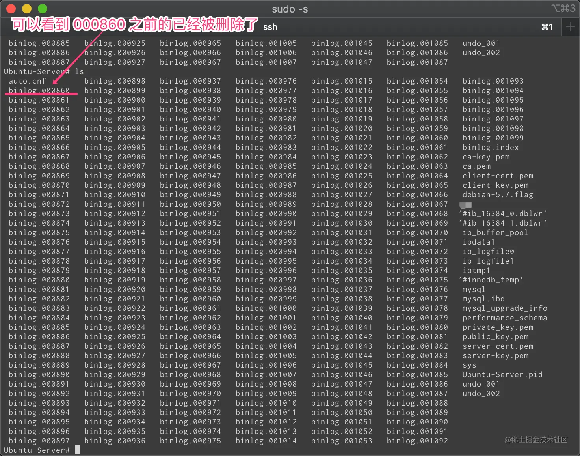Select the ssh tab
The image size is (580, 456).
coord(270,27)
